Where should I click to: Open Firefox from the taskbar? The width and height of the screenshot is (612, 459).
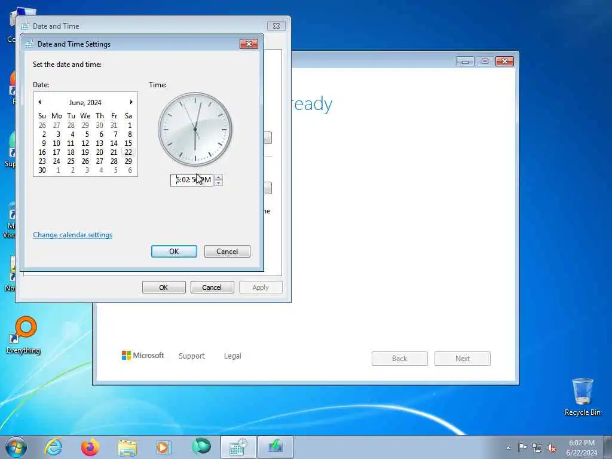[x=90, y=447]
